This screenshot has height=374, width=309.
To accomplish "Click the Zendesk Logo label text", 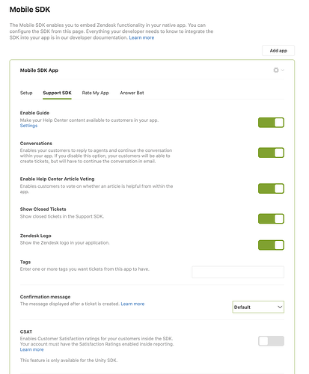I will click(x=36, y=236).
